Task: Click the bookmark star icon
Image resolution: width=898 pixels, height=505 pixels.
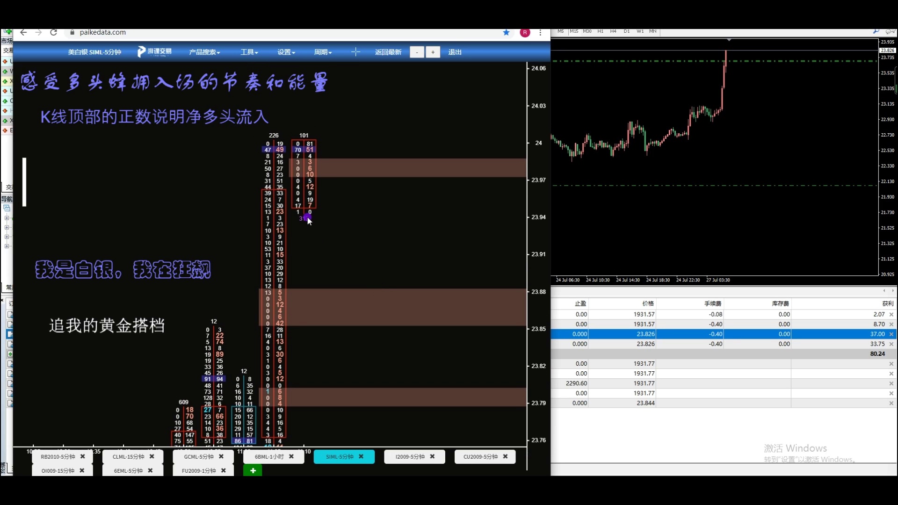Action: click(x=506, y=32)
